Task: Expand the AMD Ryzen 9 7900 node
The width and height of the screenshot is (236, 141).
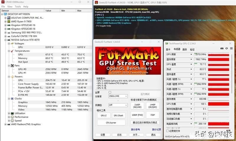Action: point(5,22)
